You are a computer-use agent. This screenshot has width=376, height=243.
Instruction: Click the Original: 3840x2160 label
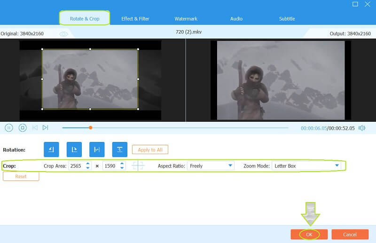tap(22, 33)
